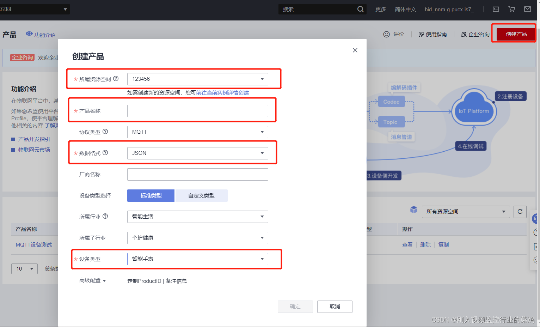This screenshot has width=540, height=327.
Task: Click the eye icon beside 功能介绍
Action: point(29,34)
